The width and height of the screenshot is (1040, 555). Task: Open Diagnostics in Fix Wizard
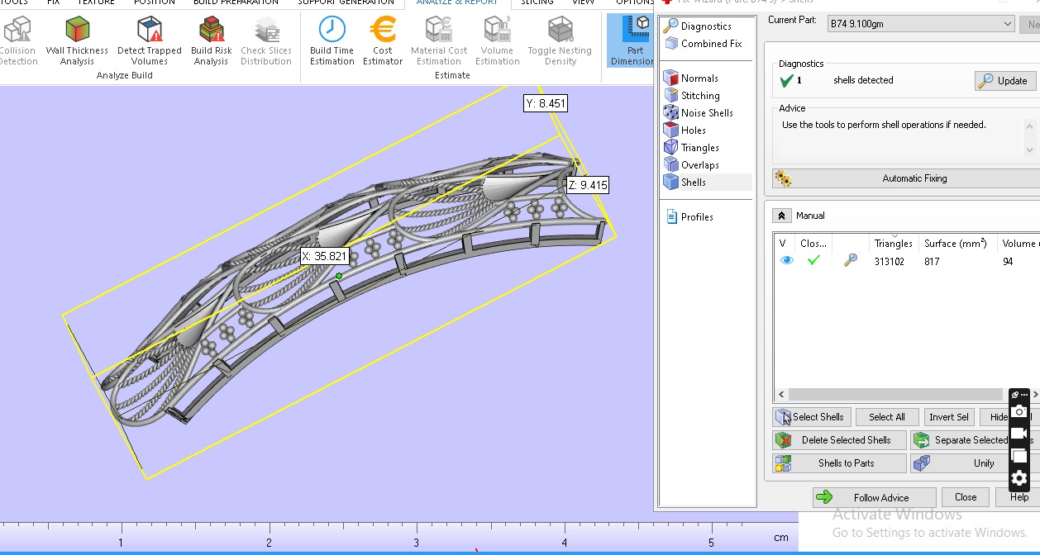(698, 26)
